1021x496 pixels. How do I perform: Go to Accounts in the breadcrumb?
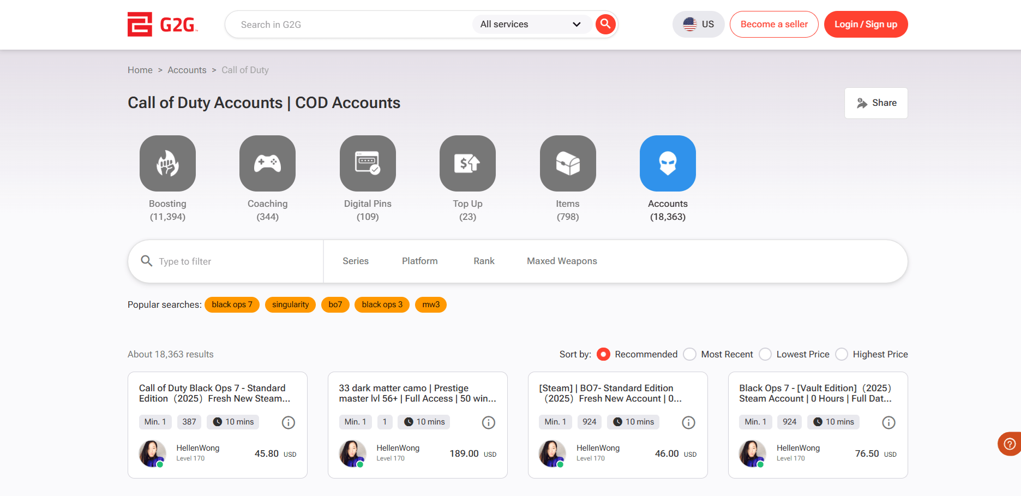pyautogui.click(x=187, y=70)
